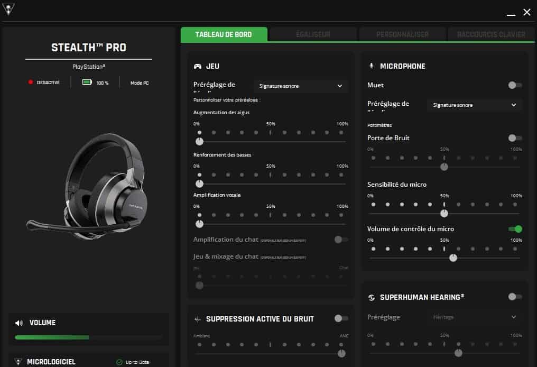Adjust the Sensibilité du micro slider handle
Screen dimensions: 537x367
tap(445, 213)
